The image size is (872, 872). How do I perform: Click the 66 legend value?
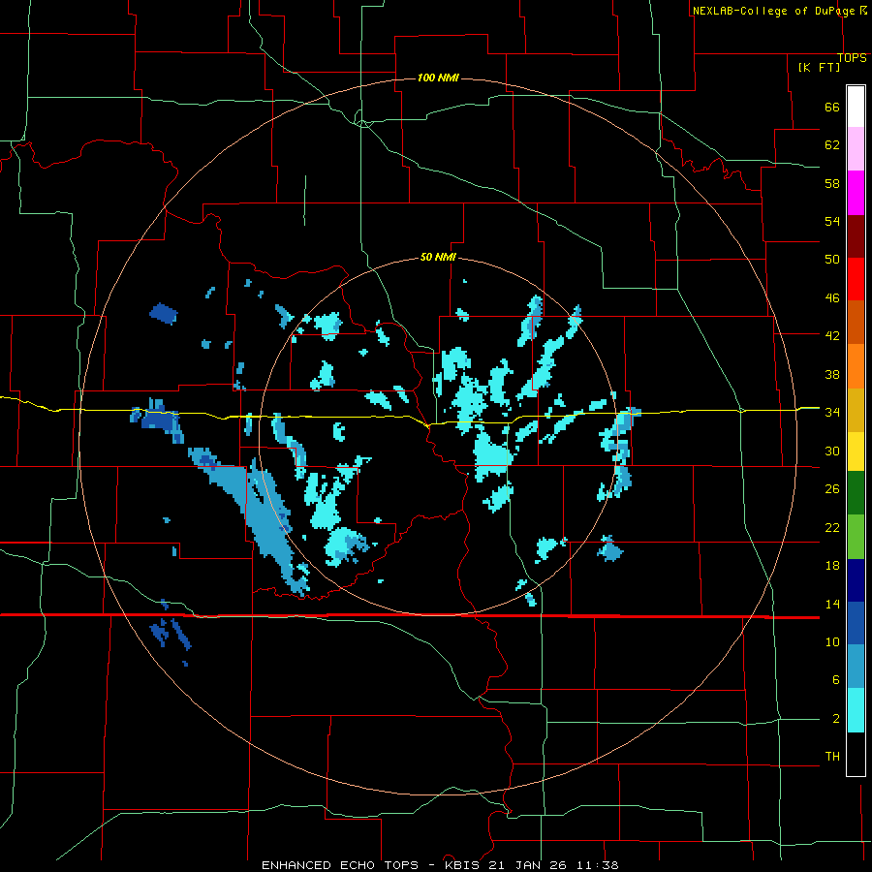pos(832,108)
